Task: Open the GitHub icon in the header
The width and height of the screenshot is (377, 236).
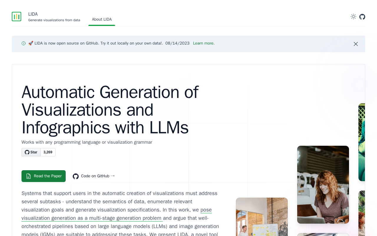Action: pos(362,17)
